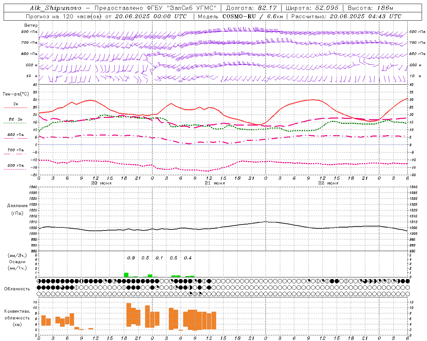Click the 500 гПа temperature legend entry
Viewport: 427px width, 341px height.
[16, 166]
